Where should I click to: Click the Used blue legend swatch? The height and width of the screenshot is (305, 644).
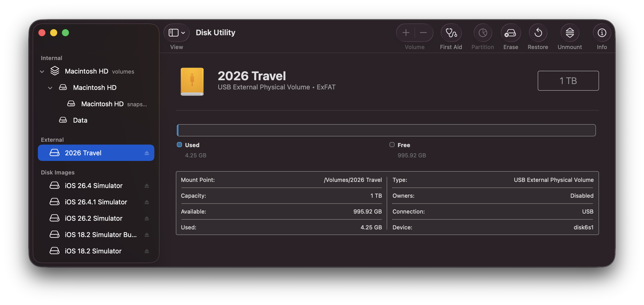[179, 145]
